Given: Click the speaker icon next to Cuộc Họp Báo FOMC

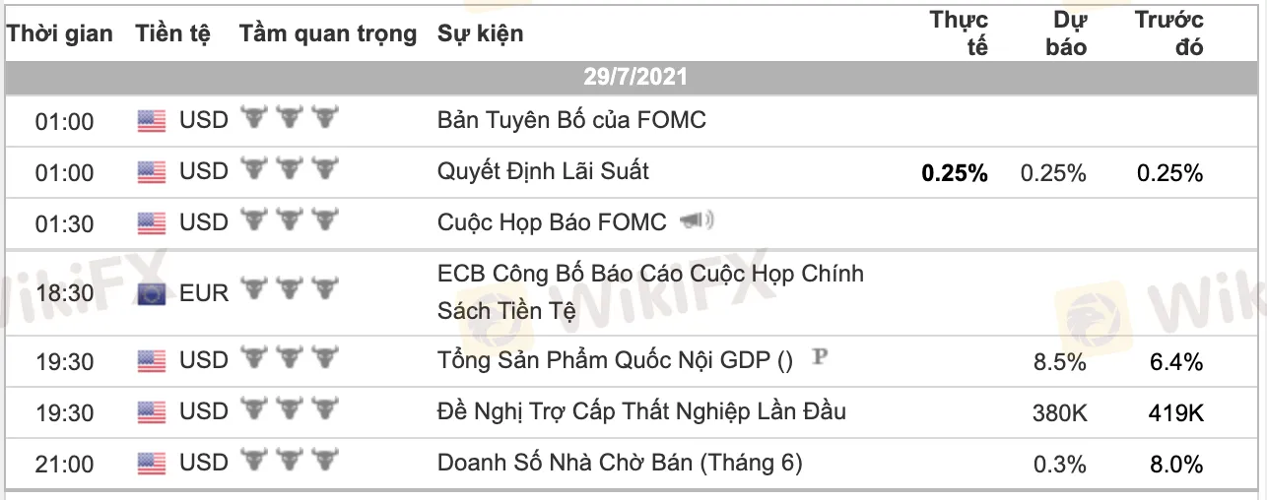Looking at the screenshot, I should pos(697,222).
